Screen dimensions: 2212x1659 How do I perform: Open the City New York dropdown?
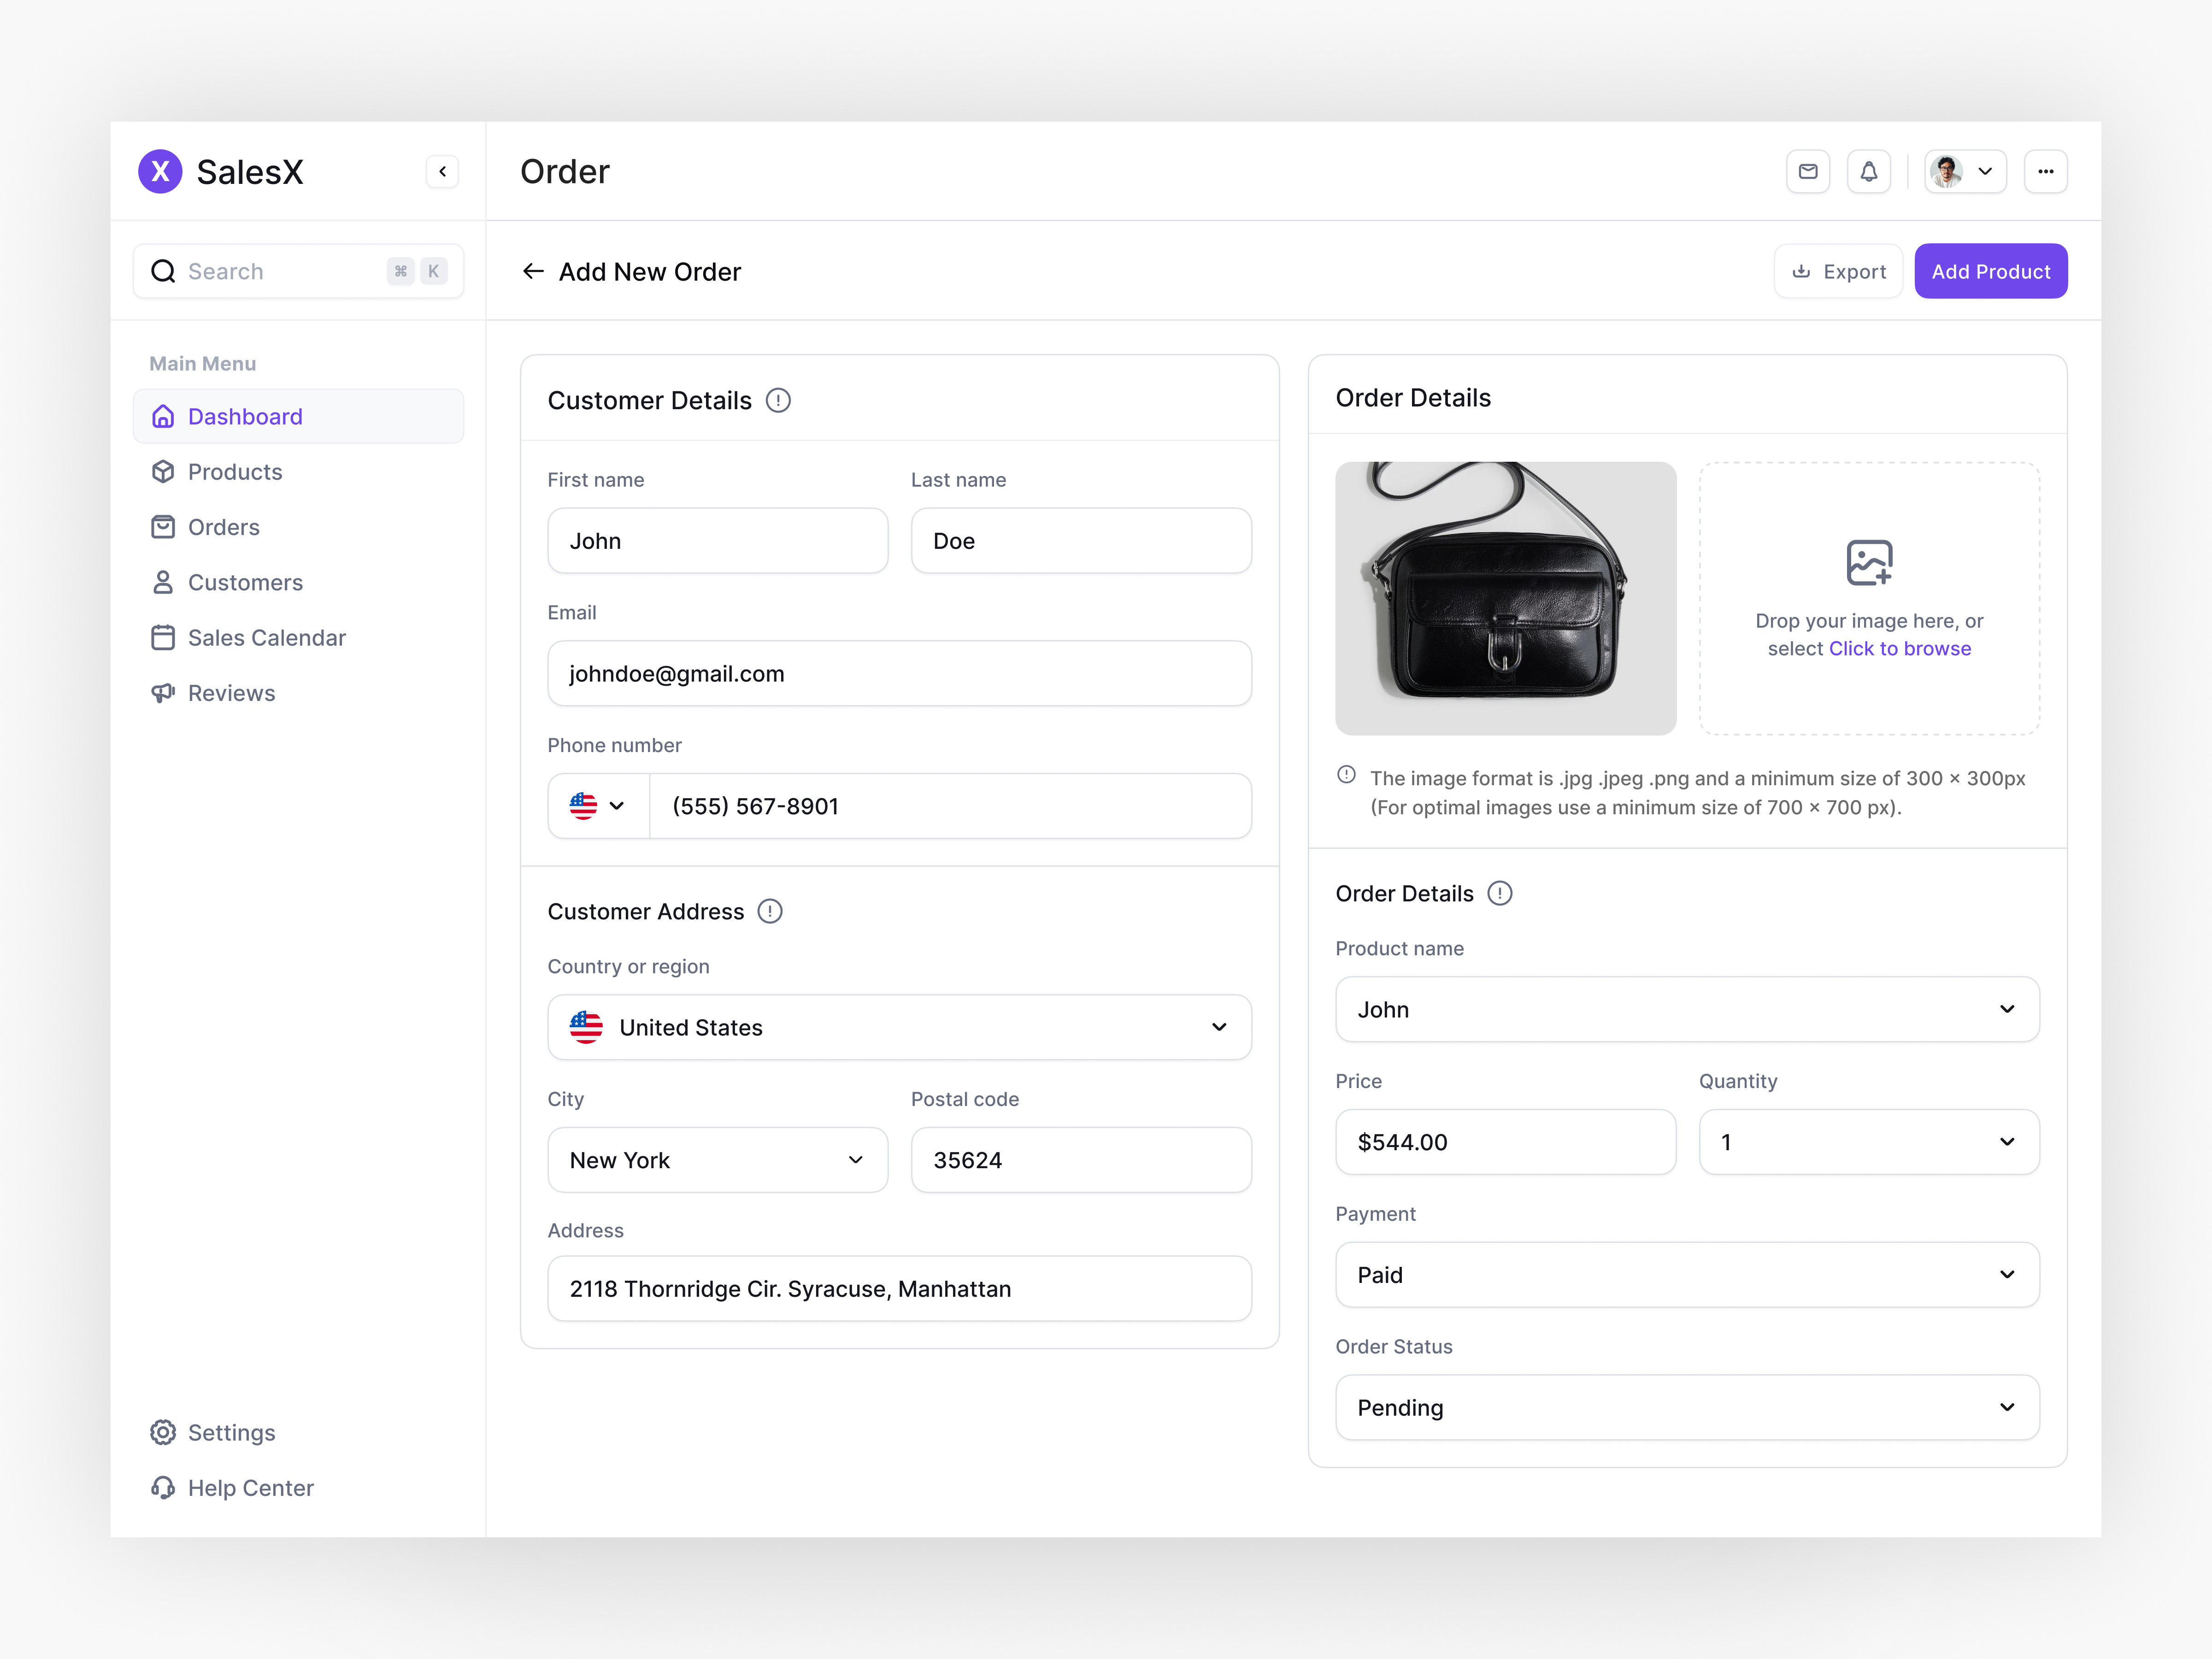pos(717,1160)
